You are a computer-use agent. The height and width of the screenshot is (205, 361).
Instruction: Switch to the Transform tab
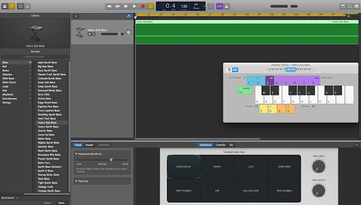(205, 145)
